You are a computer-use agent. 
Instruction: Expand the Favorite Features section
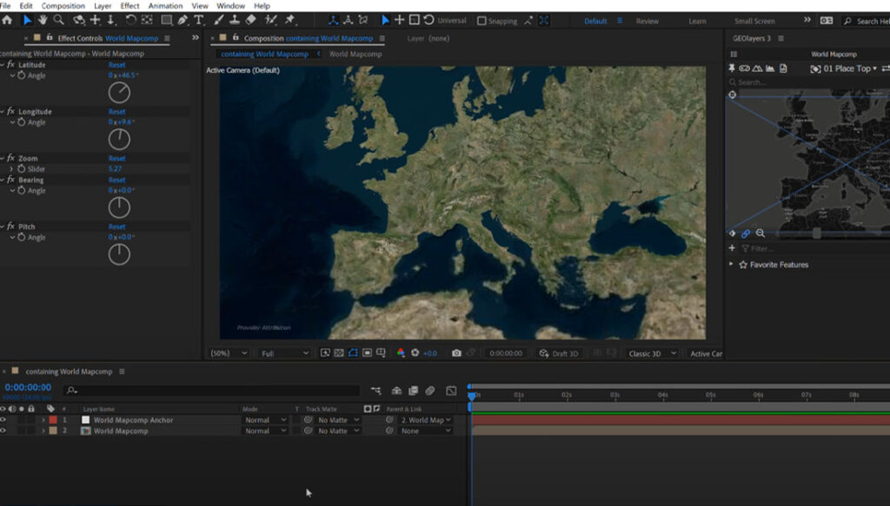[x=731, y=264]
